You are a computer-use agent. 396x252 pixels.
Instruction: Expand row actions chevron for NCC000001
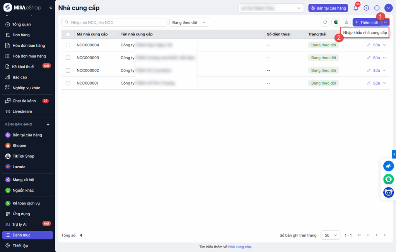point(384,83)
